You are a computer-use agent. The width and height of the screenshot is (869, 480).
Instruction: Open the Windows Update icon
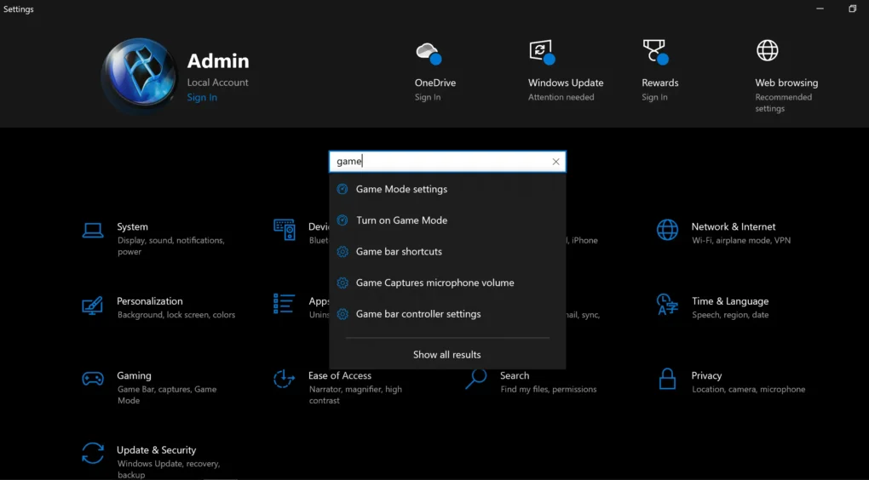[542, 52]
